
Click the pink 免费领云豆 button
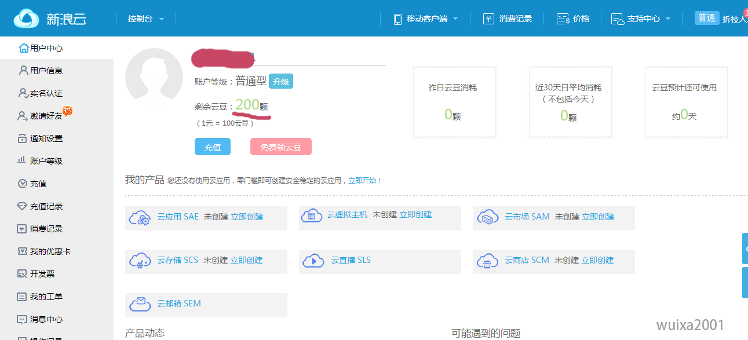click(x=281, y=147)
